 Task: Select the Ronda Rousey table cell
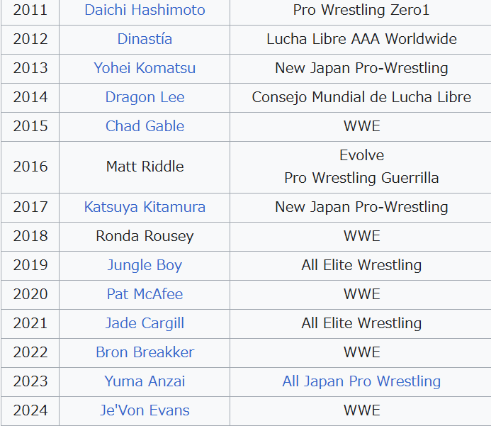145,237
